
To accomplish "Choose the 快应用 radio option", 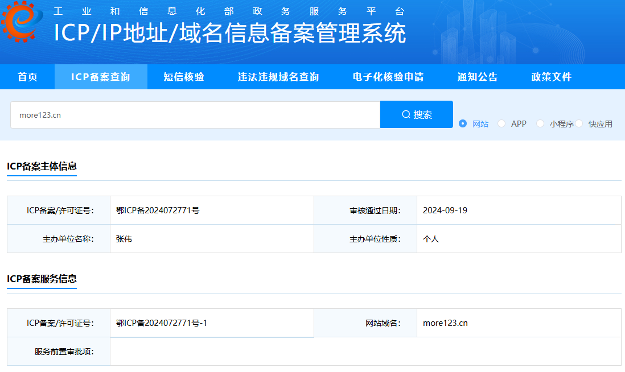I will pyautogui.click(x=579, y=123).
